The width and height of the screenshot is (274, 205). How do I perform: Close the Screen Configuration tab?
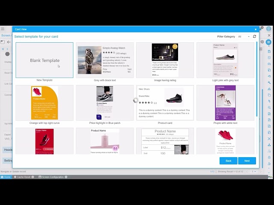point(66,177)
